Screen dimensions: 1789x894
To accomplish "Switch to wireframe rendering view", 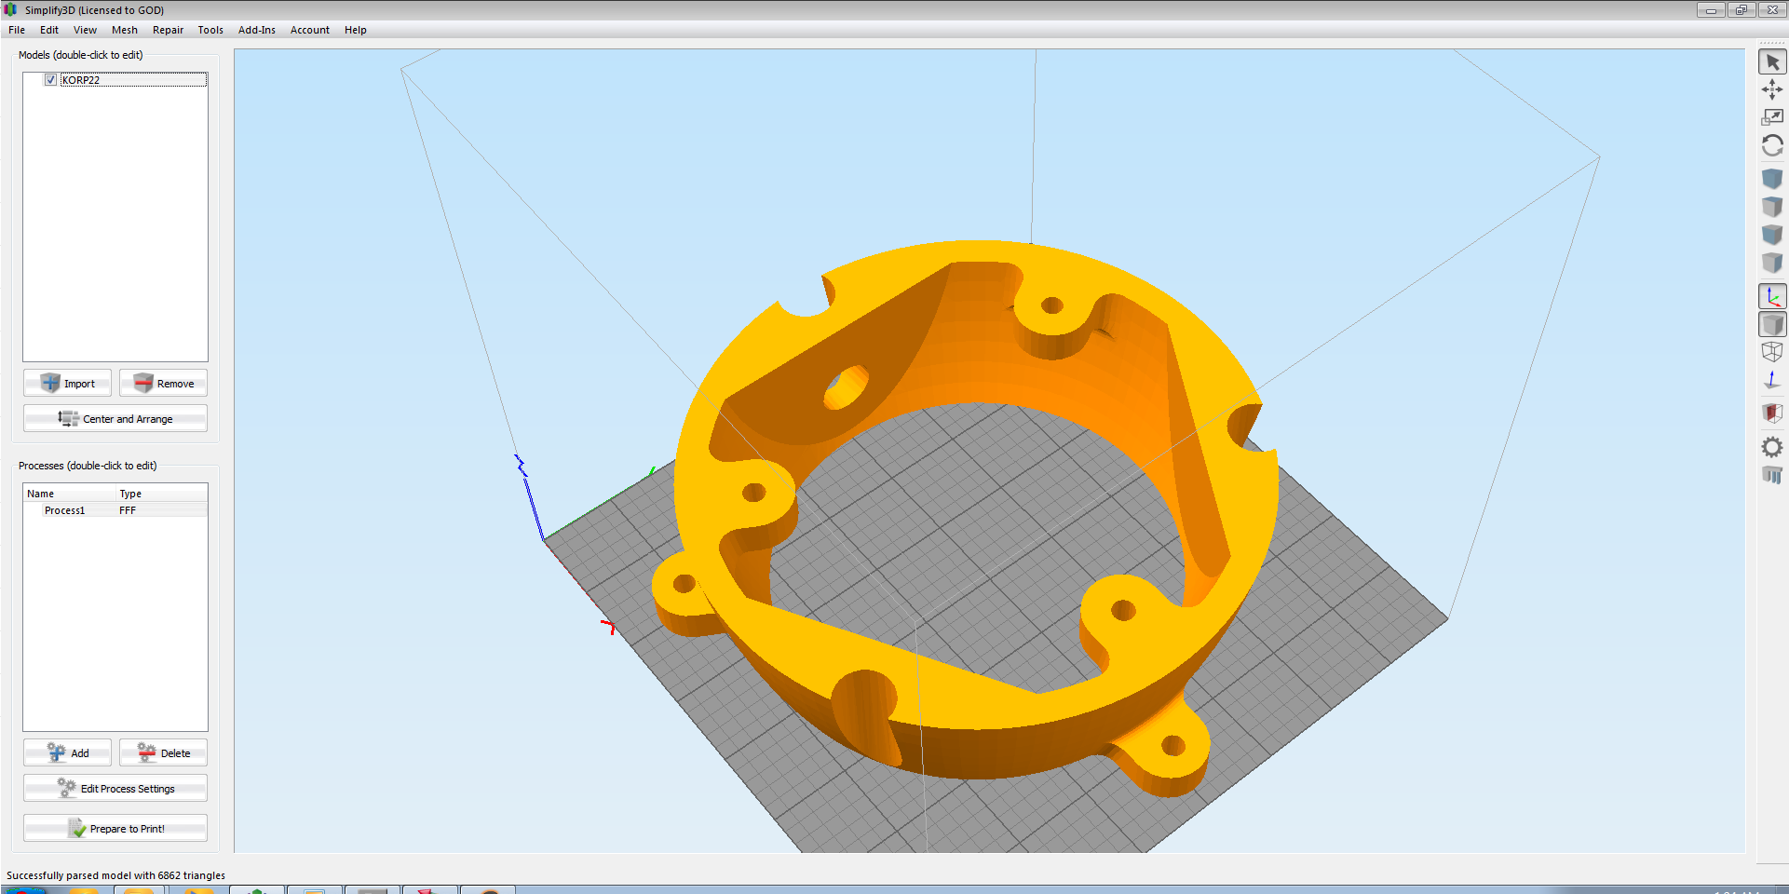I will pyautogui.click(x=1772, y=352).
